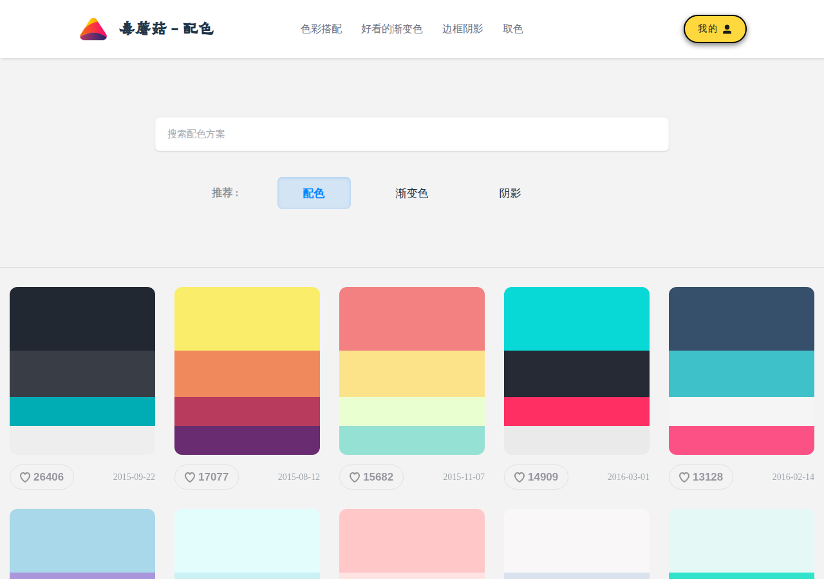824x579 pixels.
Task: Select the yellow swatch in the 2015-08-12 palette
Action: click(247, 318)
